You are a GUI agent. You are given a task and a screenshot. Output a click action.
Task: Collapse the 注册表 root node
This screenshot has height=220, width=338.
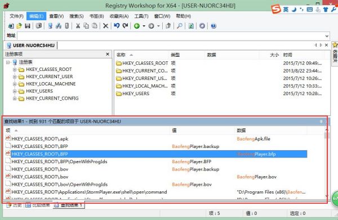[x=8, y=62]
